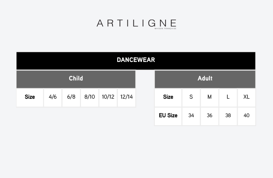This screenshot has width=273, height=178.
Task: Click child size 4/6 cell
Action: (53, 97)
